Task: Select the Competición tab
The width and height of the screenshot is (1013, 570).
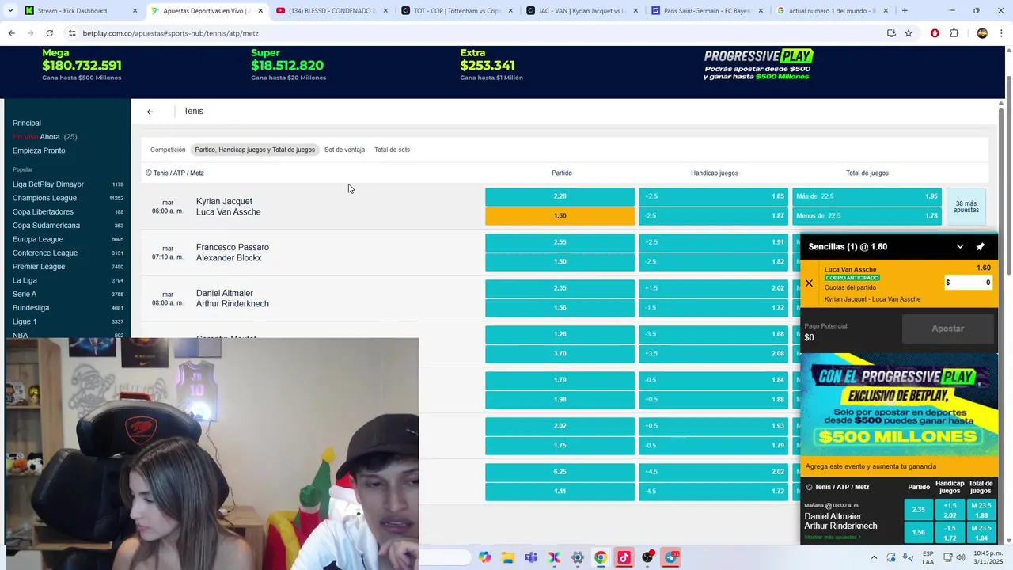Action: point(168,150)
